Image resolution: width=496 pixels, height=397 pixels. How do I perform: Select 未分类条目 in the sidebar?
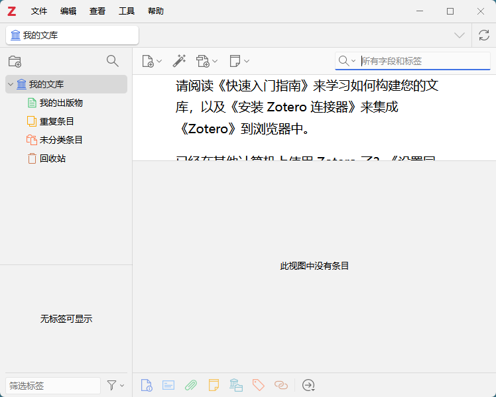61,140
